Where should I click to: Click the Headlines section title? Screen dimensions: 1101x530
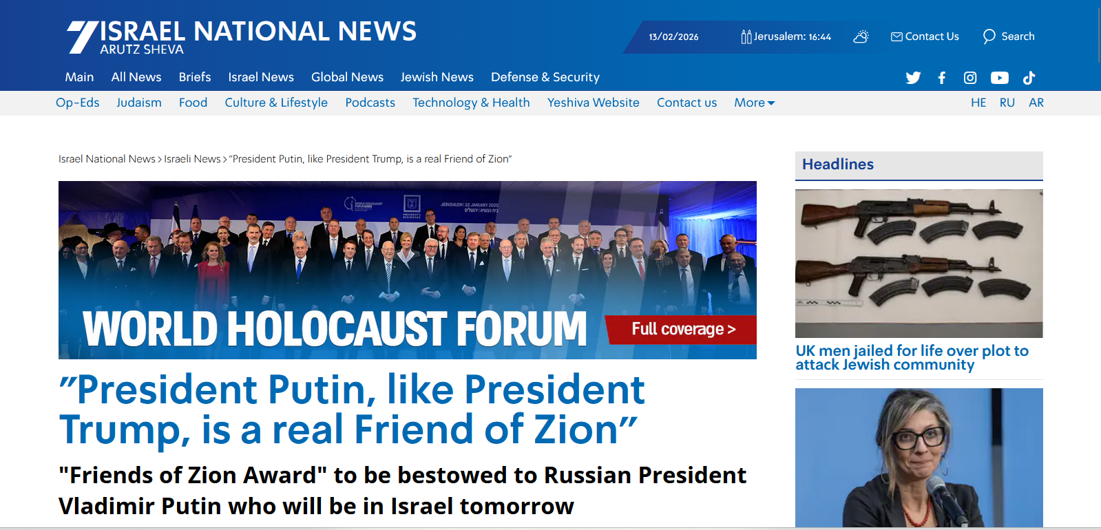tap(838, 165)
